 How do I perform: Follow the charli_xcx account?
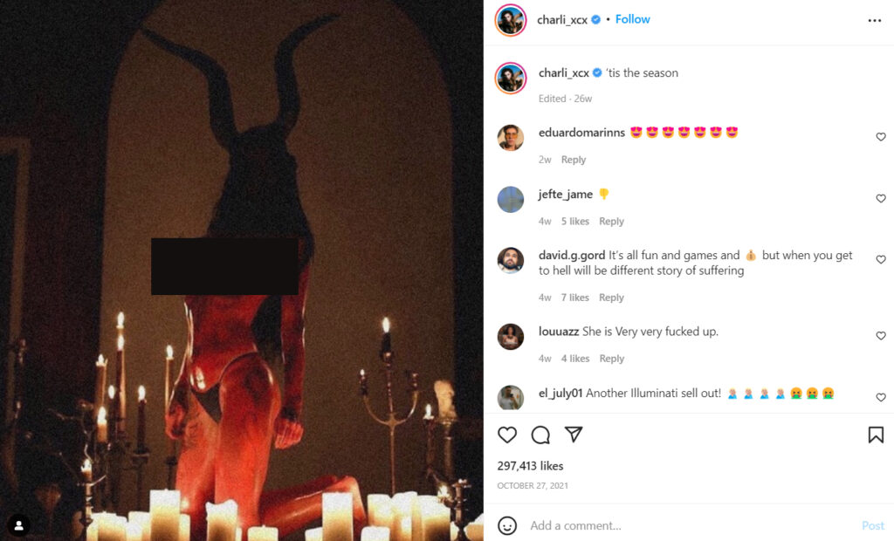coord(632,19)
